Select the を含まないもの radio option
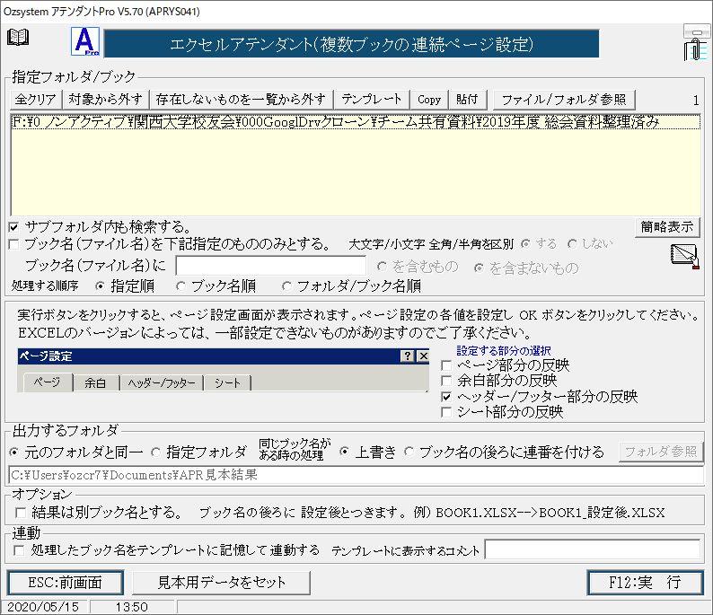Screen dimensions: 713x615 point(479,268)
